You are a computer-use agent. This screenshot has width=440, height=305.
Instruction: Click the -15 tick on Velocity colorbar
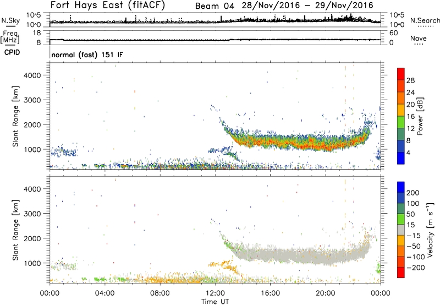pos(414,236)
